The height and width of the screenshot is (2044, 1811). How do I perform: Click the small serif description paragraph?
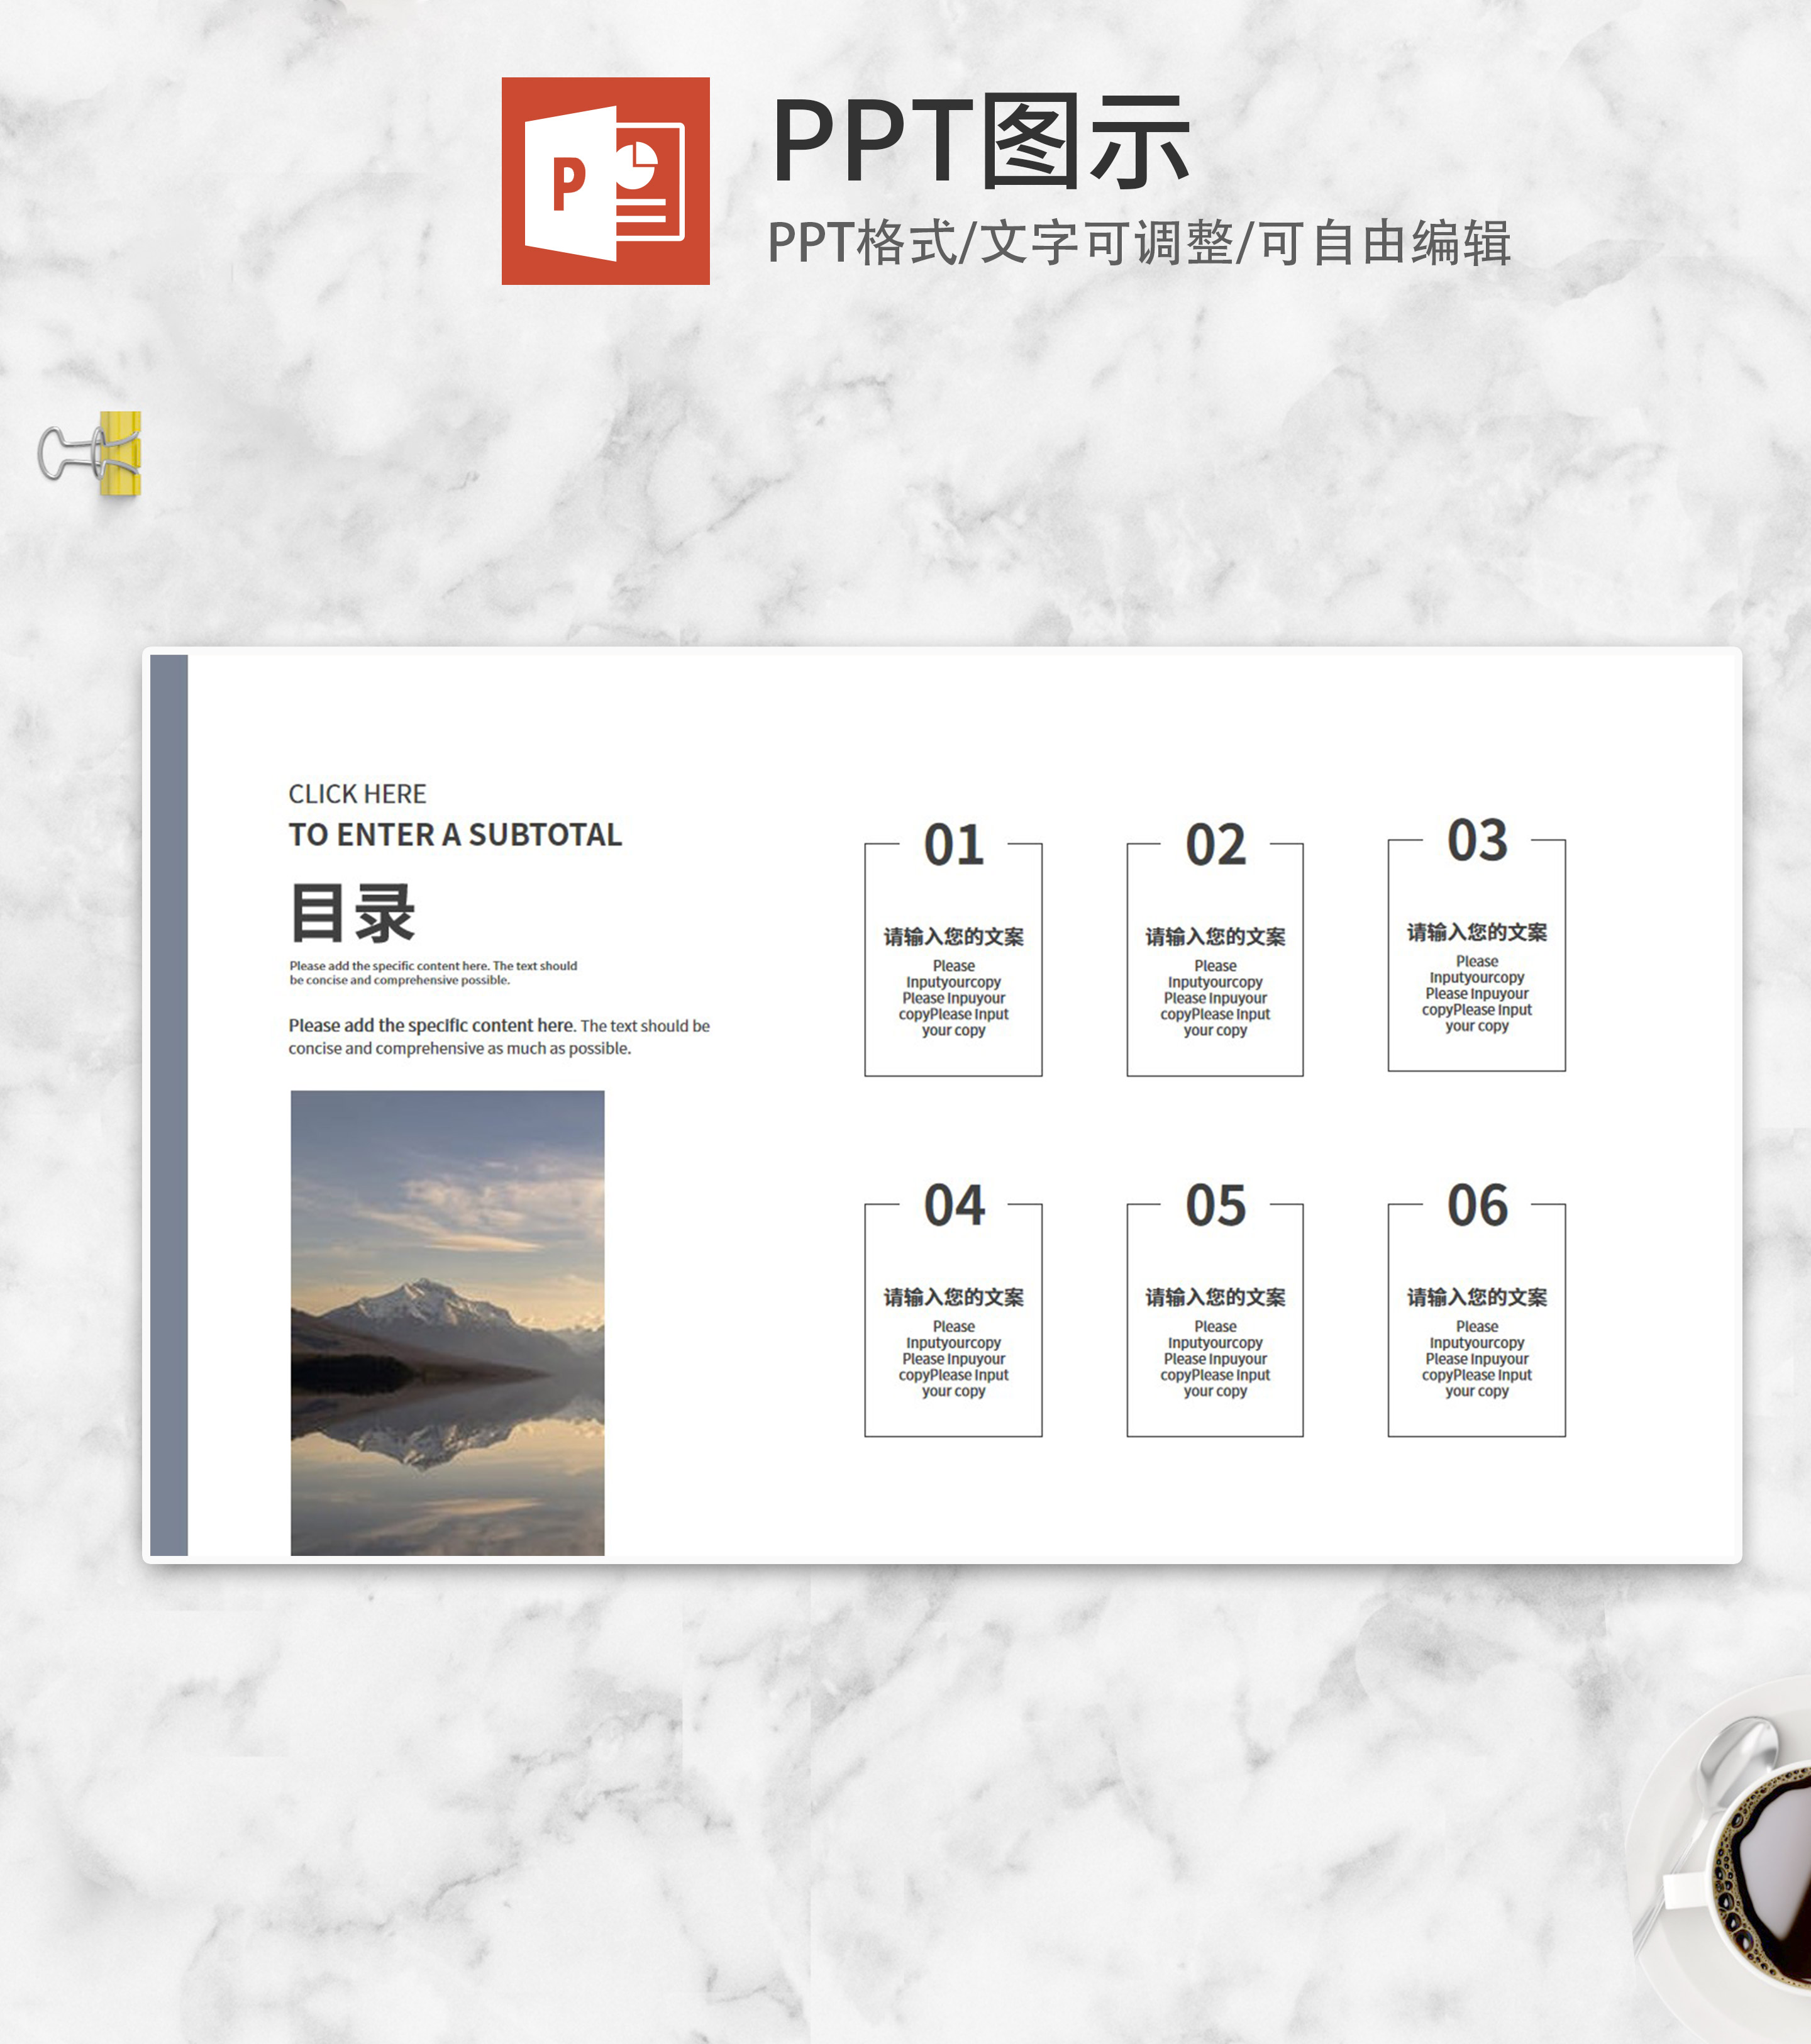click(x=433, y=973)
